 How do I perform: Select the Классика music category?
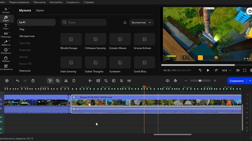tap(25, 70)
